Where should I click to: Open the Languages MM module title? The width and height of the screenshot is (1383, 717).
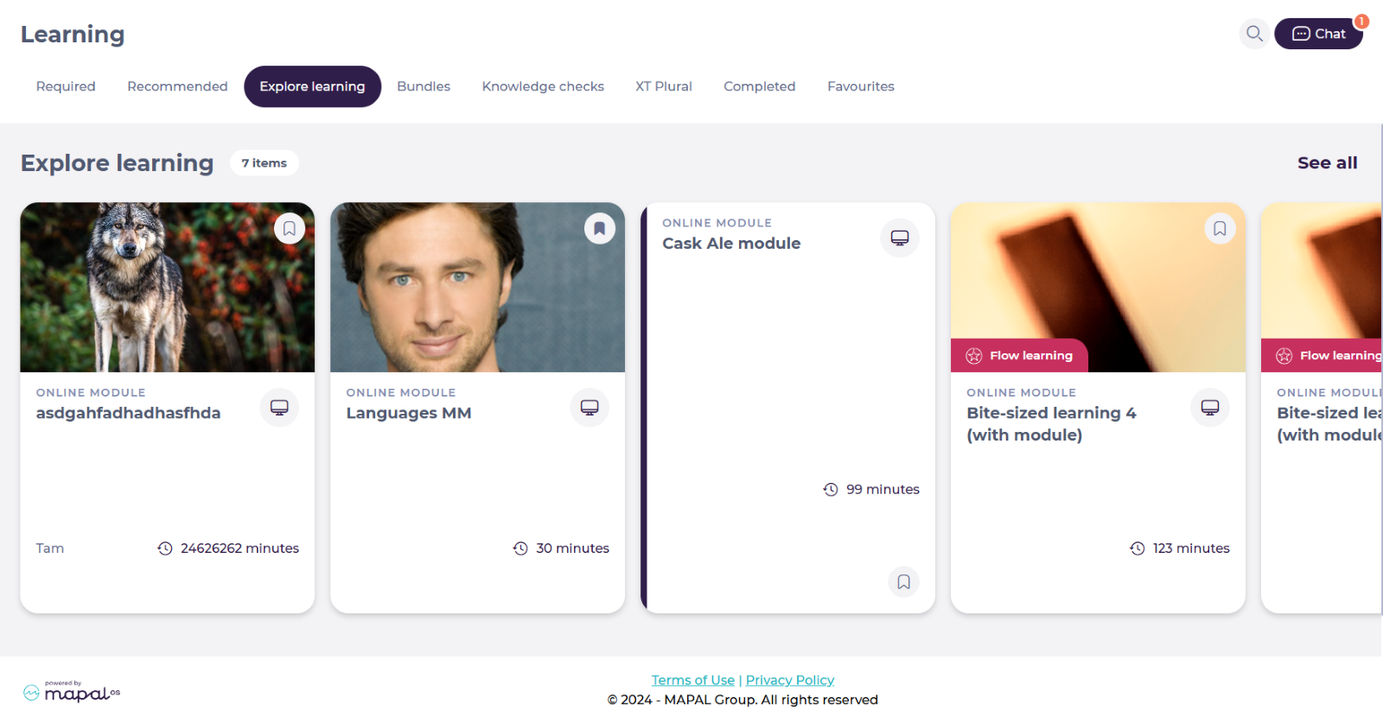[x=409, y=413]
